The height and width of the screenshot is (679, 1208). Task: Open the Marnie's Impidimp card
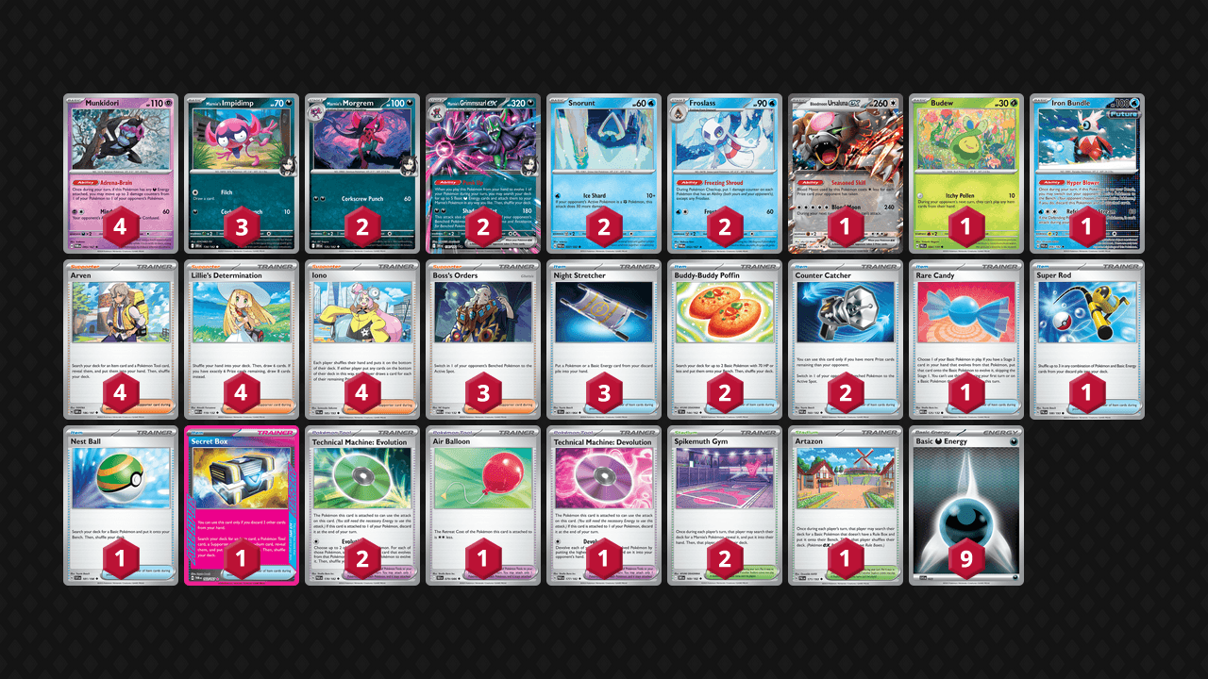point(242,174)
